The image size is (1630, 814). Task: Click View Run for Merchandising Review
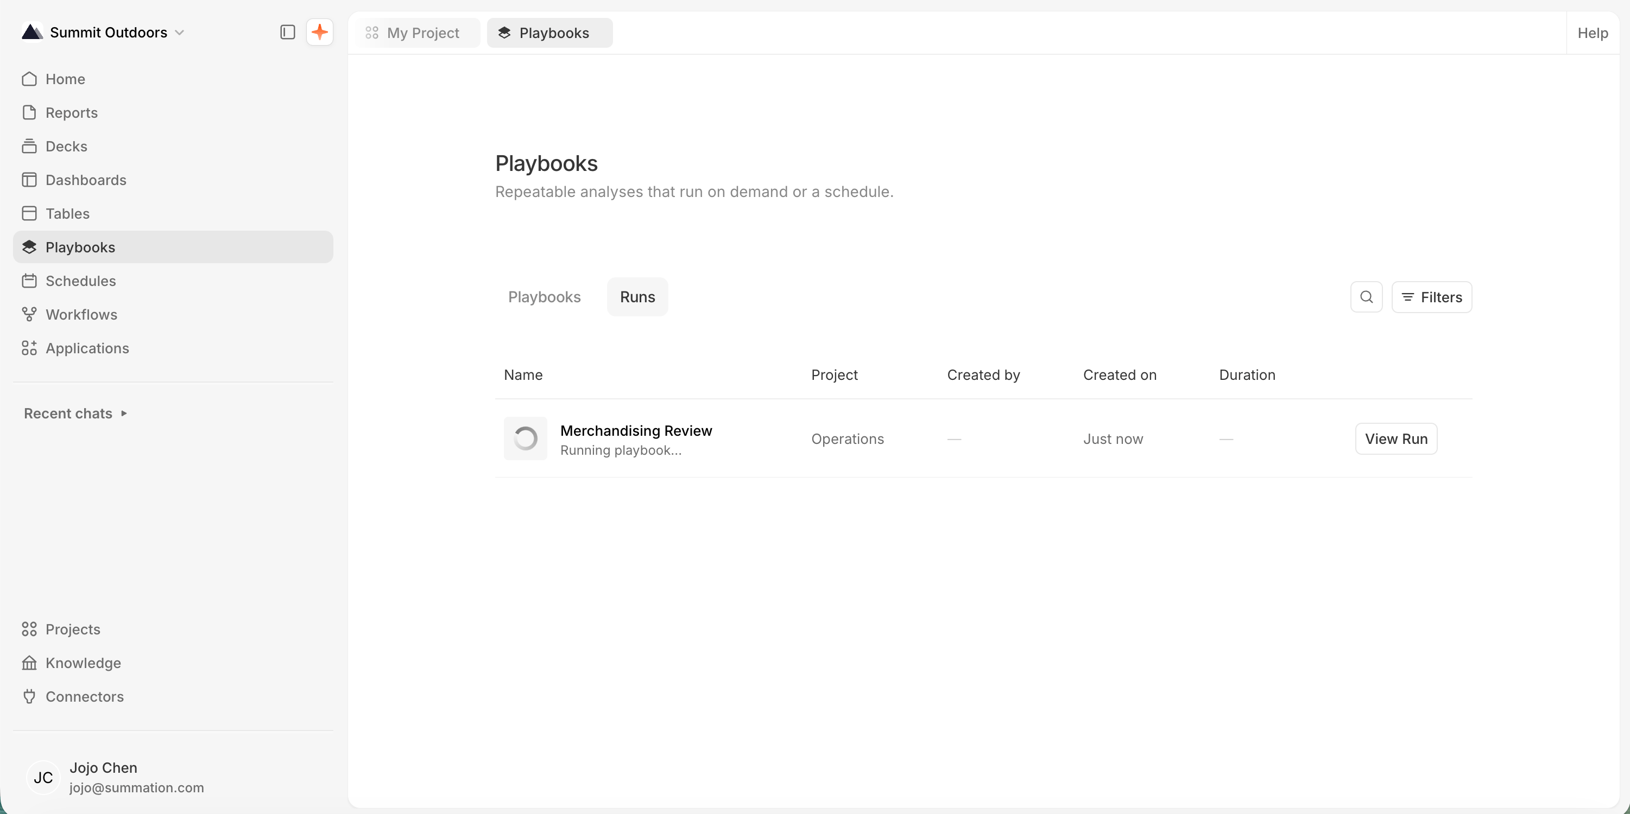tap(1396, 438)
